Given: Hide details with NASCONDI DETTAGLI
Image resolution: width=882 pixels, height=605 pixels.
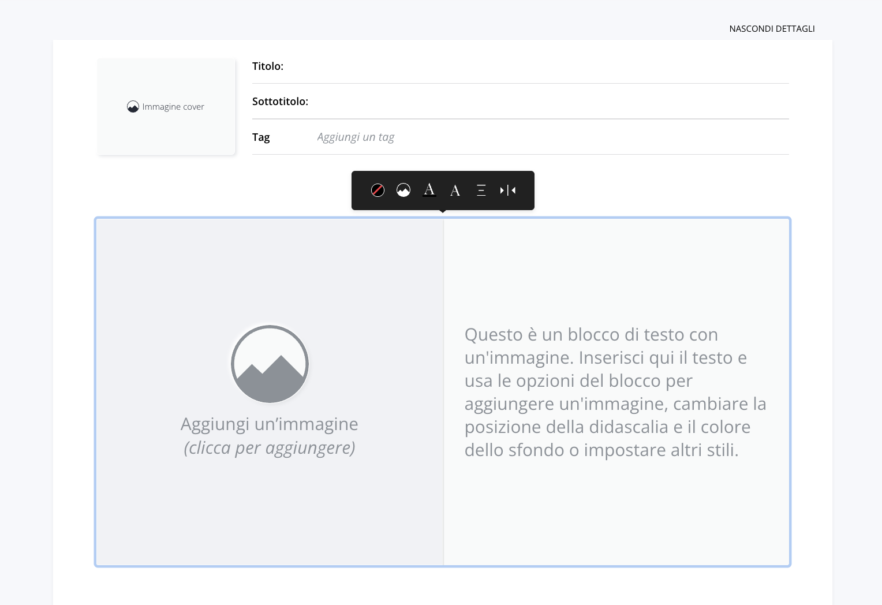Looking at the screenshot, I should point(772,28).
